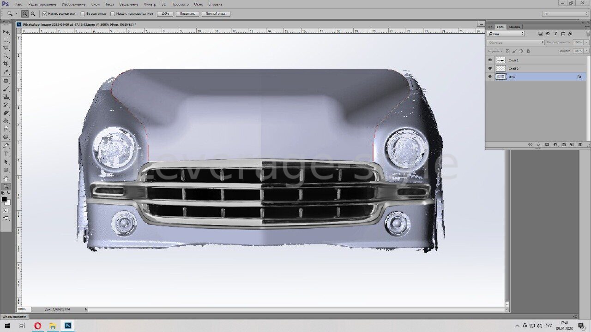Uncheck the Настр. размер окон checkbox
The width and height of the screenshot is (591, 332).
pos(45,14)
